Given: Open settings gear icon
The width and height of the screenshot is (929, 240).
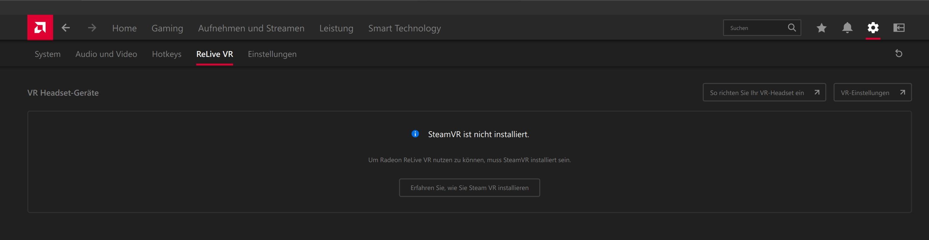Looking at the screenshot, I should pyautogui.click(x=873, y=28).
